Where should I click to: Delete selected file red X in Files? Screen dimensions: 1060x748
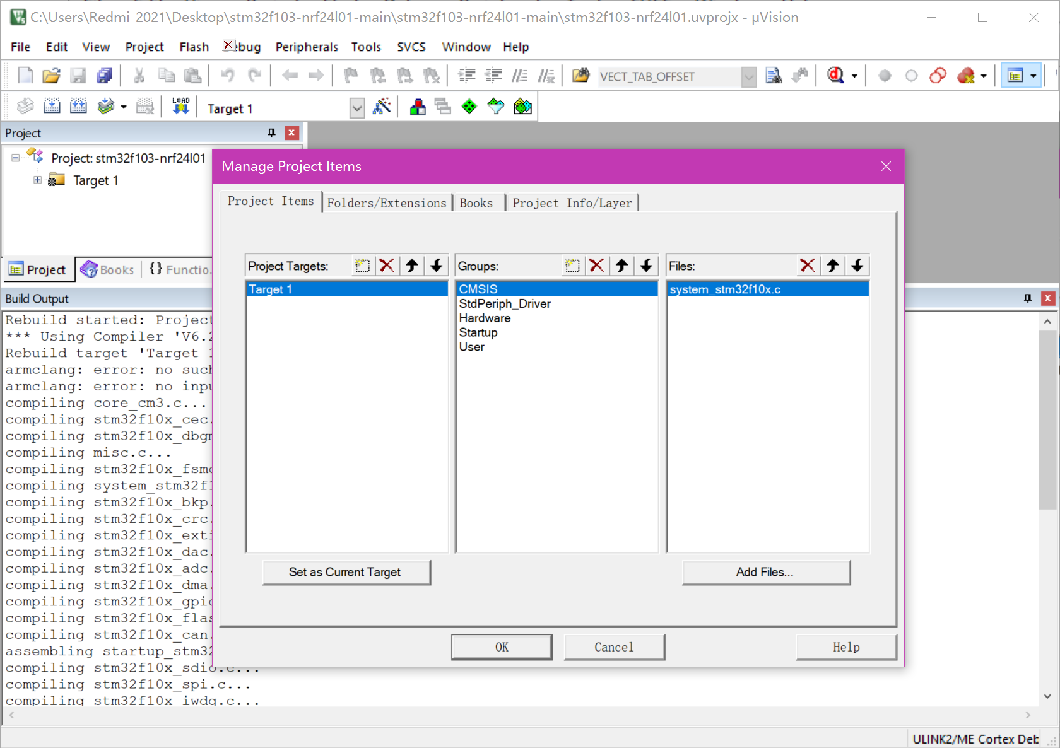(x=808, y=266)
